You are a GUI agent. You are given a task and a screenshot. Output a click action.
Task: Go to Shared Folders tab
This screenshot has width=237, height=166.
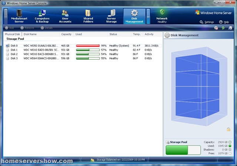pyautogui.click(x=88, y=16)
